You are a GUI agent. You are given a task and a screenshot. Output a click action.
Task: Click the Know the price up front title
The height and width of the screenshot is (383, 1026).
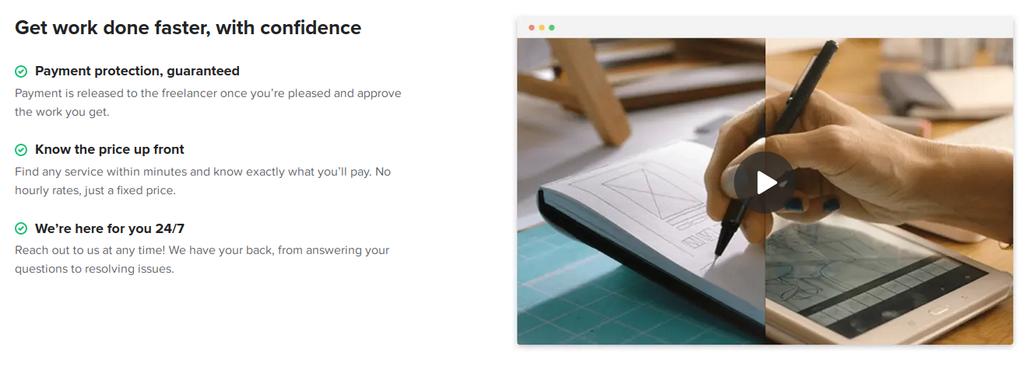pyautogui.click(x=110, y=150)
